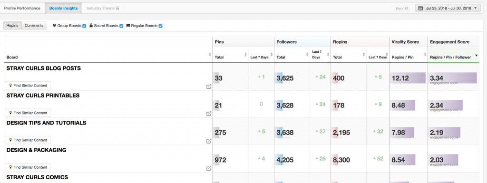Click sort arrows on Followers Total column
The width and height of the screenshot is (487, 183).
pyautogui.click(x=308, y=55)
